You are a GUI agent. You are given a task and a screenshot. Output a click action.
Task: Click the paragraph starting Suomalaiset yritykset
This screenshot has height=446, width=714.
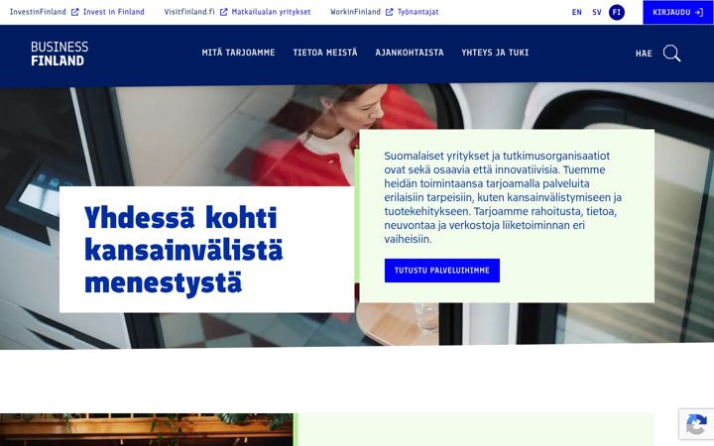(503, 197)
